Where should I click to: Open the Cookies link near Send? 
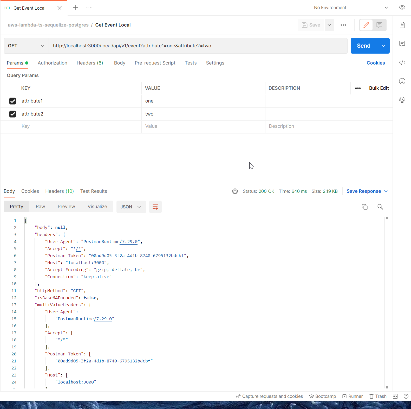(376, 63)
